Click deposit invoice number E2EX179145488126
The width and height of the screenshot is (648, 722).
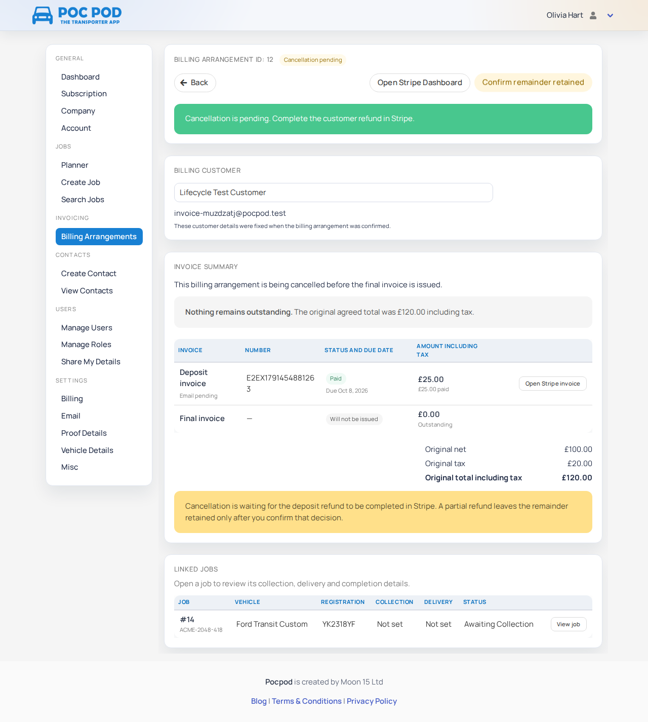click(280, 384)
